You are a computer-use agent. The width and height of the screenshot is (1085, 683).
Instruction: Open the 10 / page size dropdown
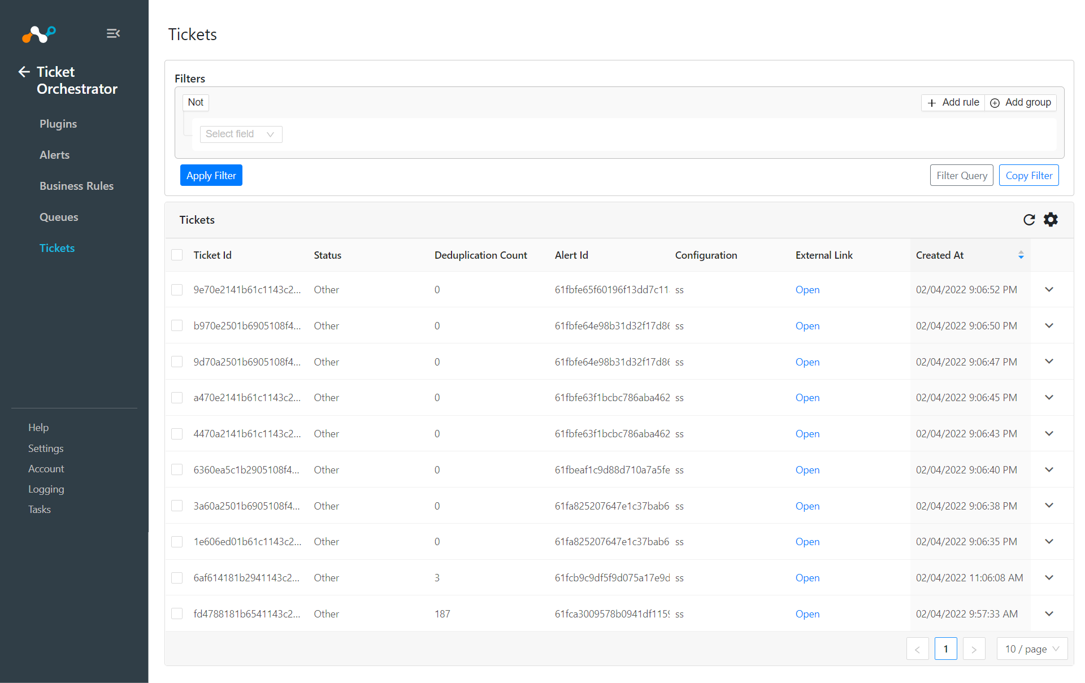coord(1032,649)
